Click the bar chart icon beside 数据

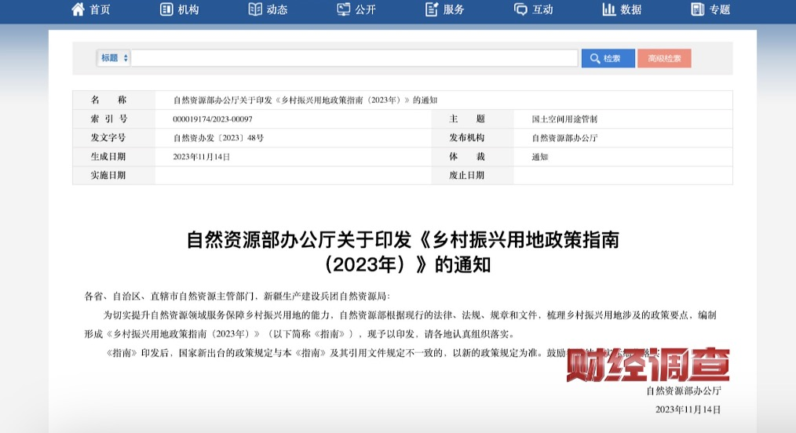[x=609, y=9]
